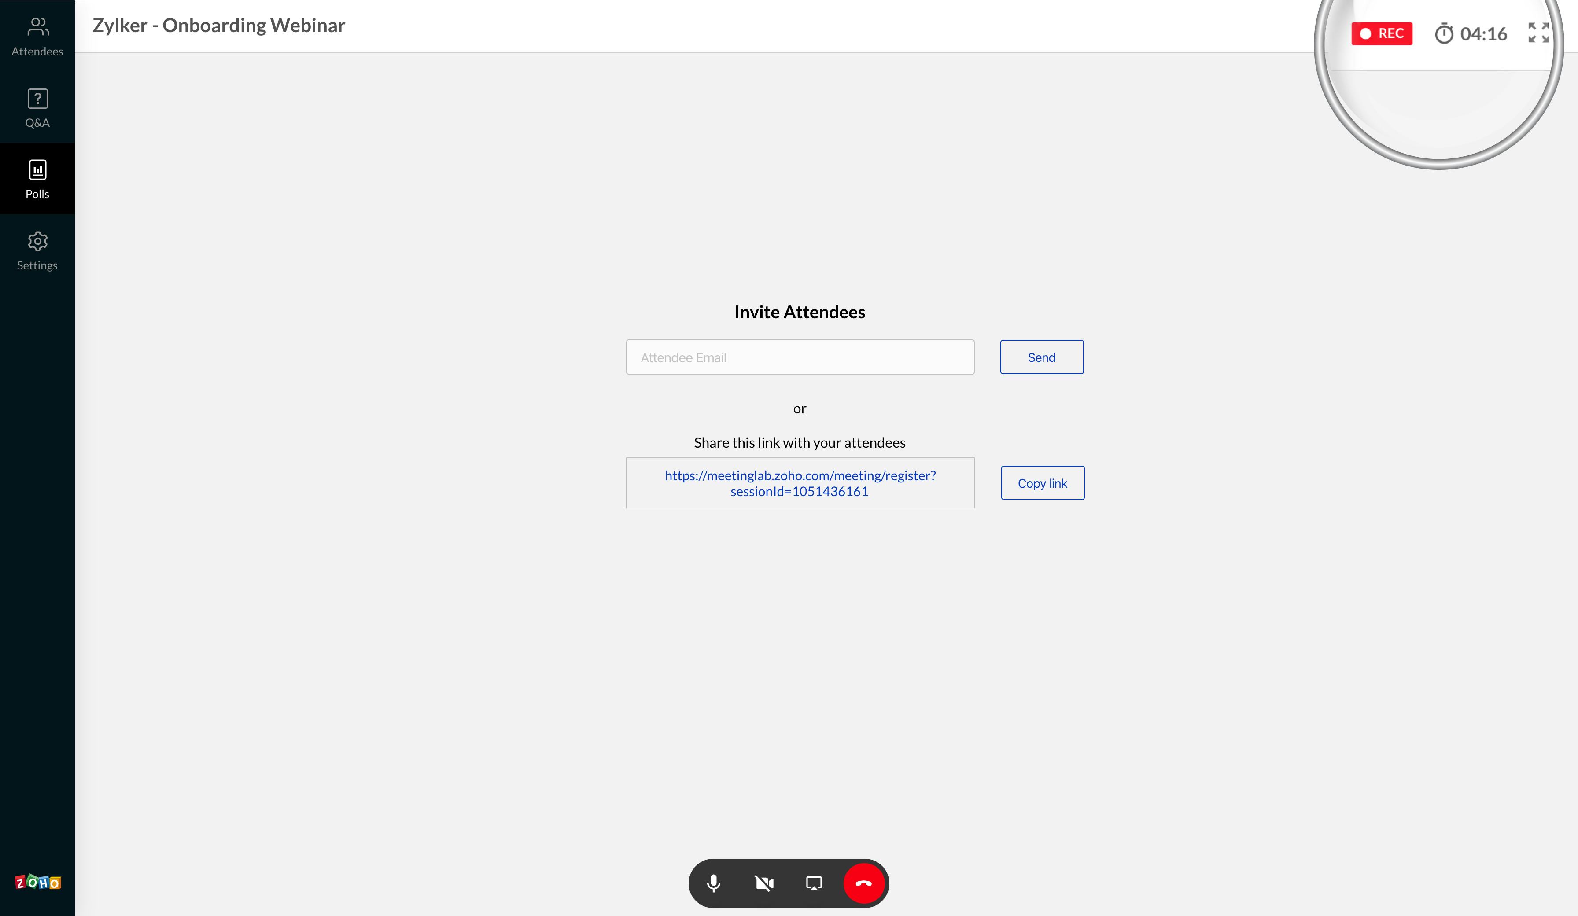Click 'Share this link with your attendees' text
Screen dimensions: 1578x916
800,443
